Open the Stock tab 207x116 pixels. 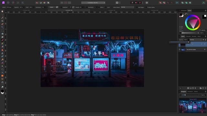199,36
